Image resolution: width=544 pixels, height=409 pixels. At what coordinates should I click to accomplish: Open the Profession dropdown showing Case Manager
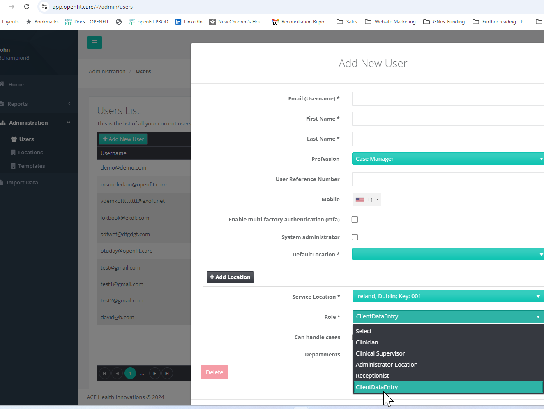click(448, 158)
